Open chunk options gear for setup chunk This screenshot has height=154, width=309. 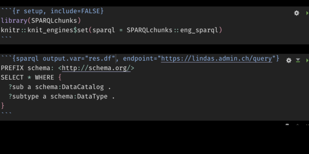coord(297,13)
